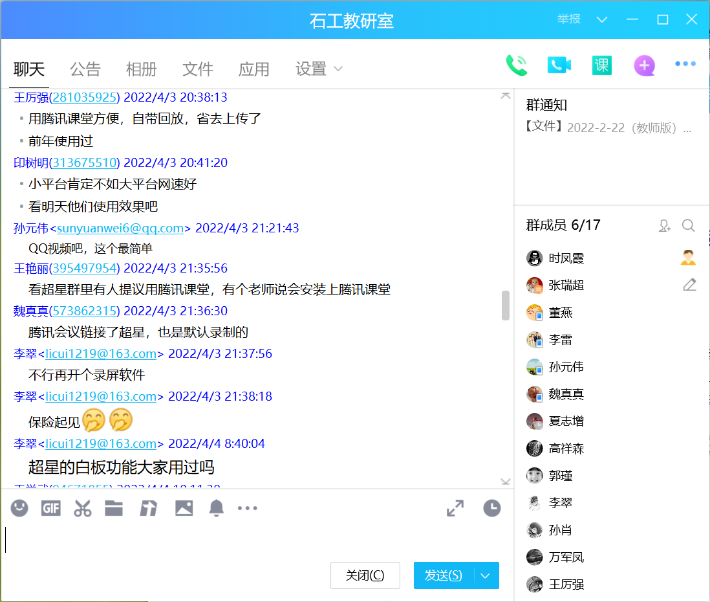Open the send options dropdown arrow
Image resolution: width=710 pixels, height=602 pixels.
487,575
